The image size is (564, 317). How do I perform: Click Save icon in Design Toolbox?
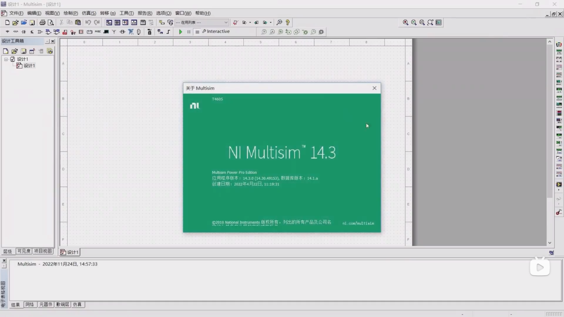(x=23, y=51)
